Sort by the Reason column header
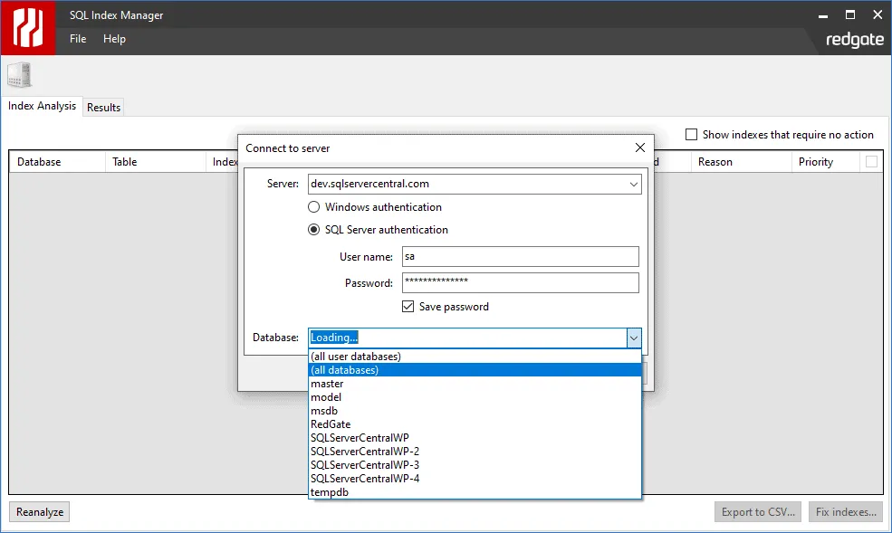The width and height of the screenshot is (892, 533). tap(741, 162)
